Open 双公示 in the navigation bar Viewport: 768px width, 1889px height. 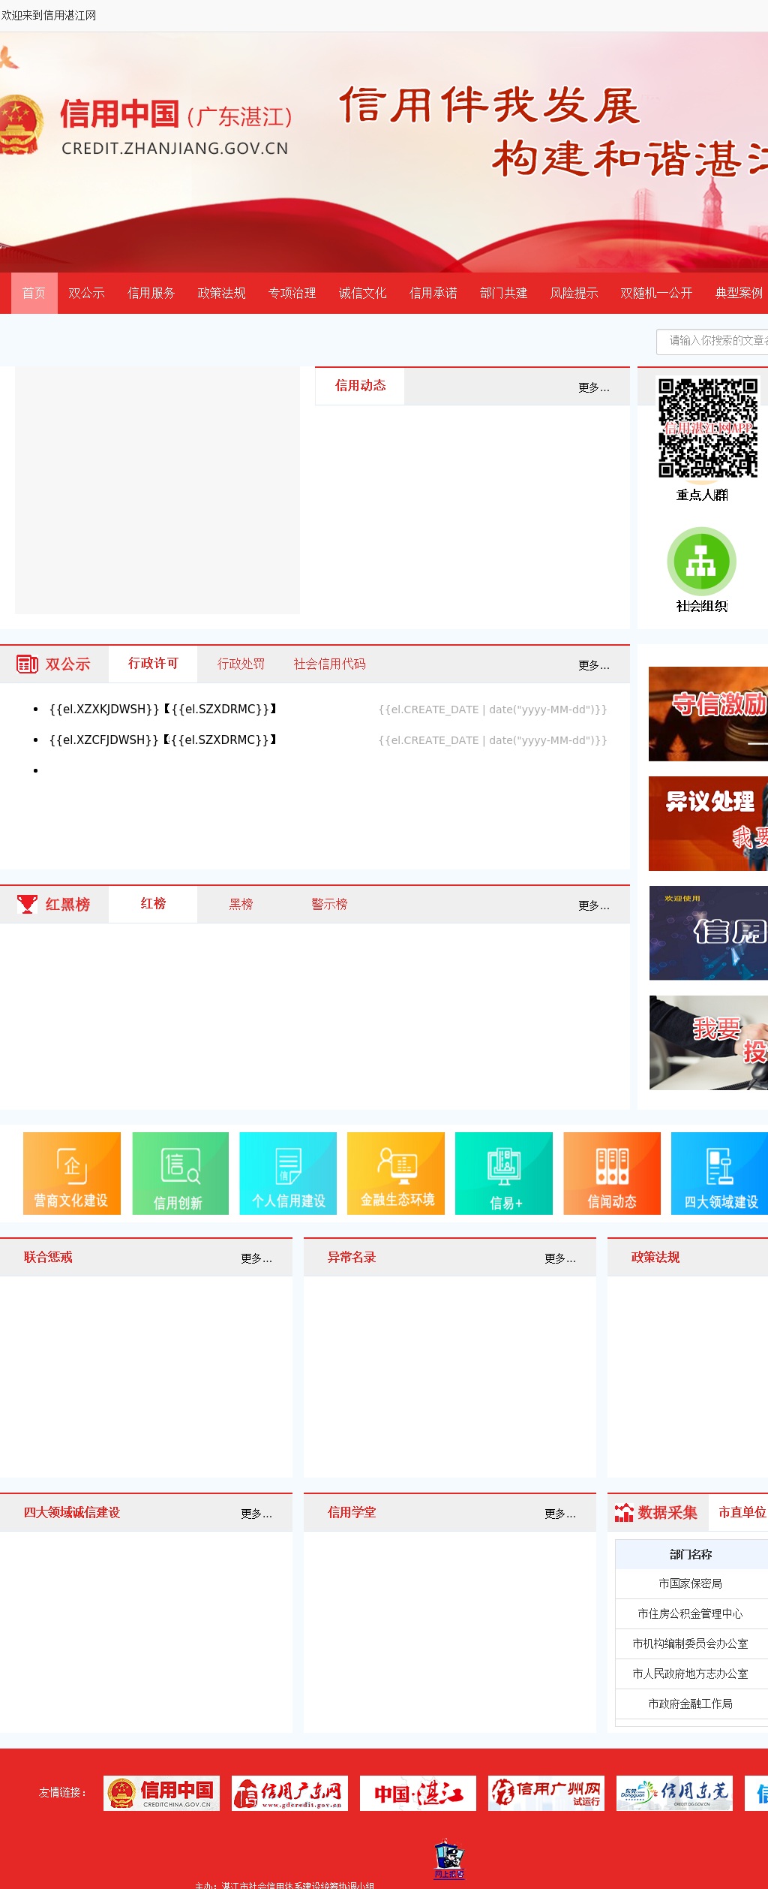(x=86, y=293)
